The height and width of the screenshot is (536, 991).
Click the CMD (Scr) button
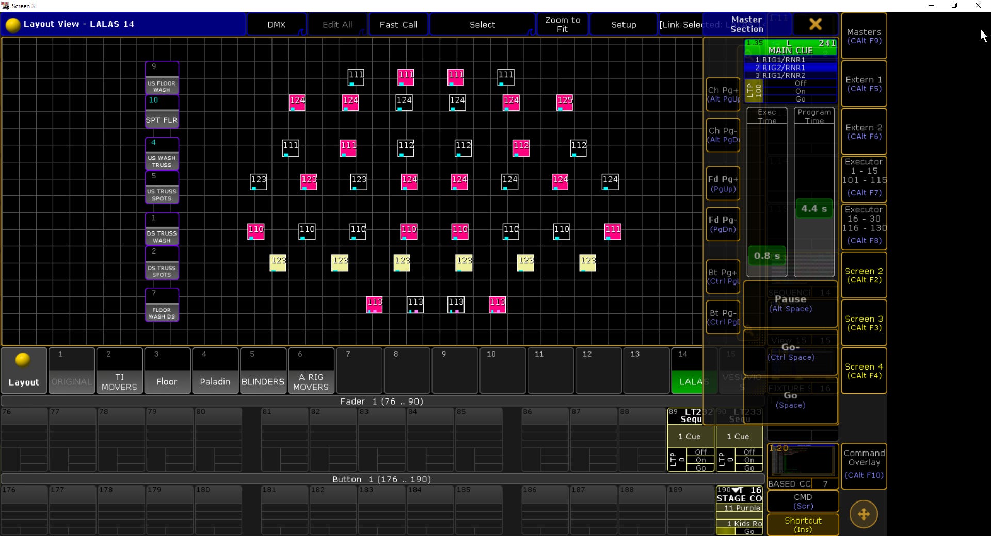(x=803, y=501)
